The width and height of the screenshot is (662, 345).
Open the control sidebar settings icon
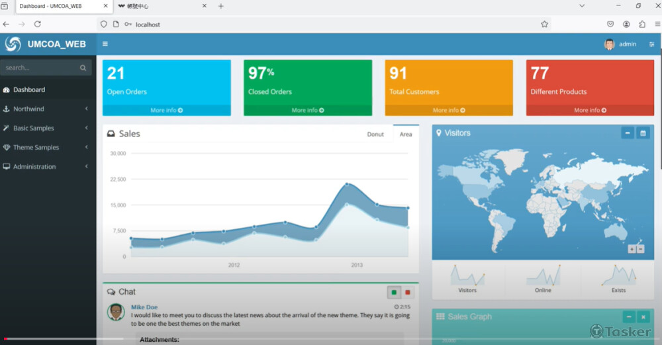click(x=651, y=44)
